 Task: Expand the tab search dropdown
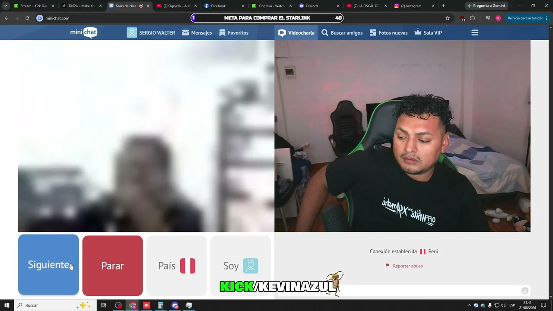[x=6, y=6]
